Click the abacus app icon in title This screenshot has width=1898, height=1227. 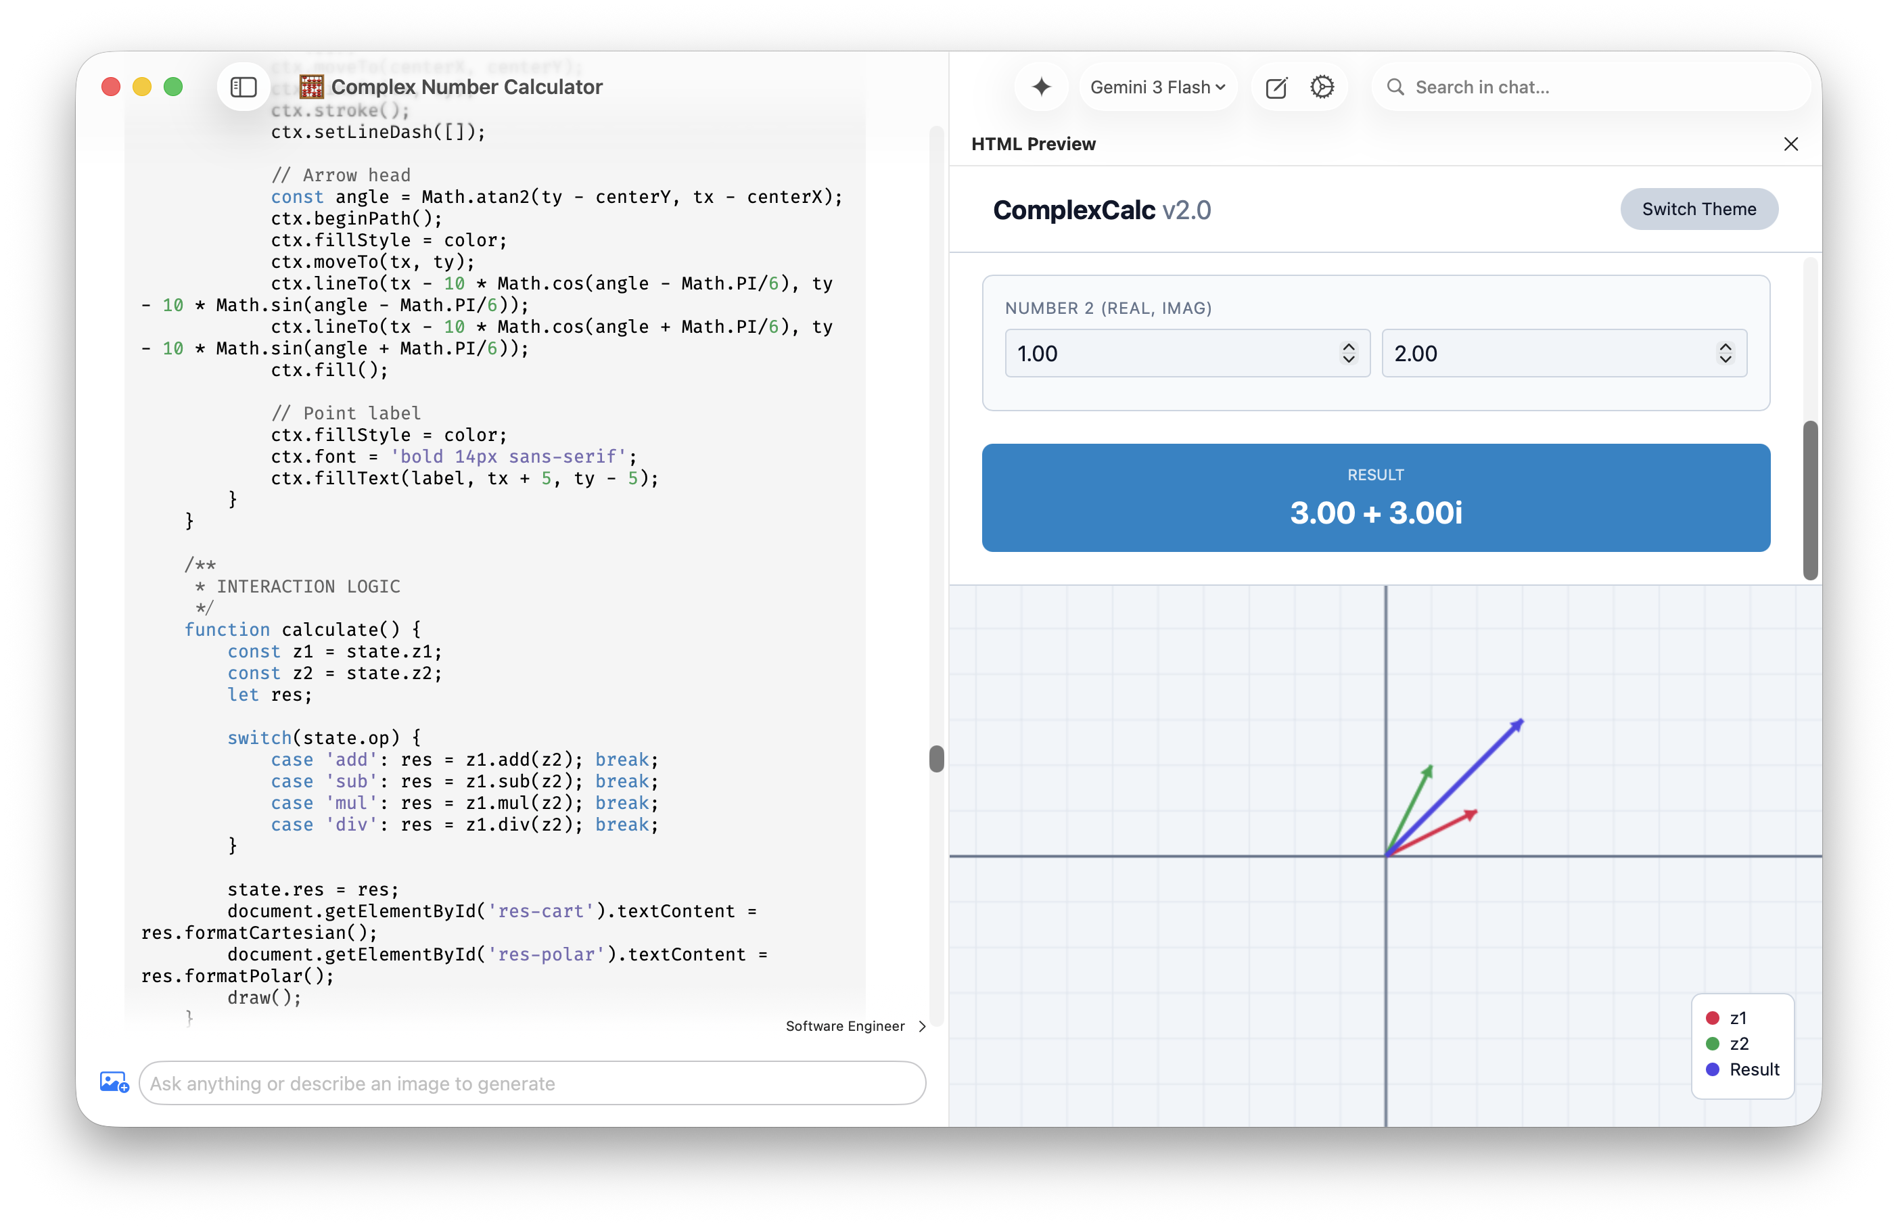(x=310, y=87)
